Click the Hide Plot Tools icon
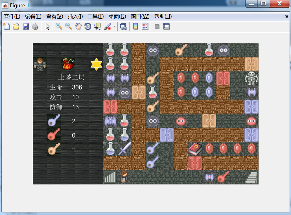Viewport: 291px width, 215px height. point(157,26)
